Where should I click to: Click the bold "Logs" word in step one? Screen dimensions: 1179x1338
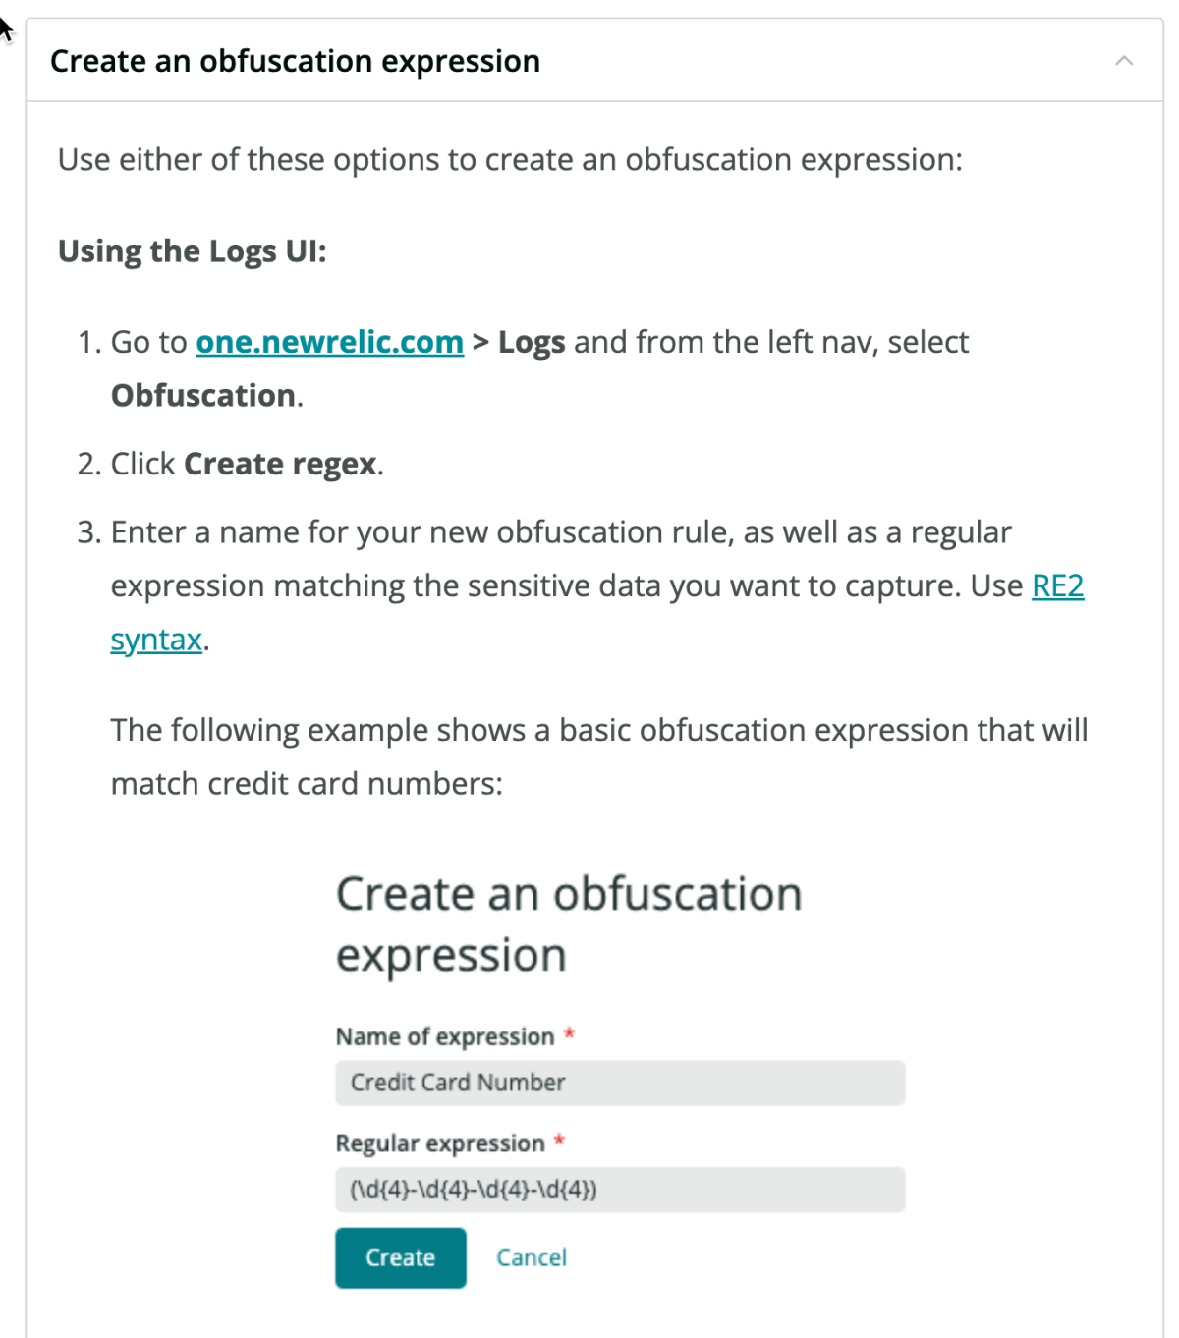pyautogui.click(x=532, y=342)
